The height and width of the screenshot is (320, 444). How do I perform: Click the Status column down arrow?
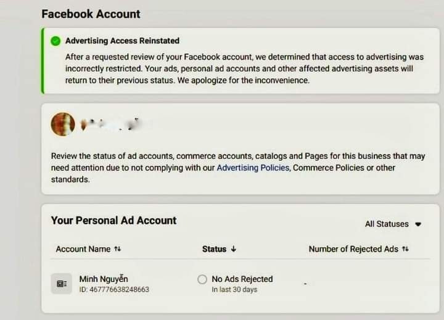tap(234, 249)
